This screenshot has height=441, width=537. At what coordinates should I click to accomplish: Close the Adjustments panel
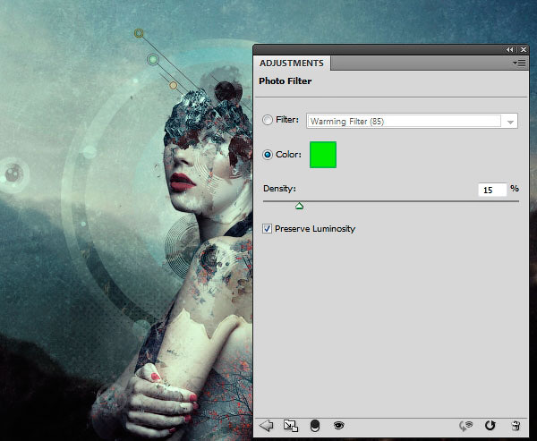click(x=524, y=50)
